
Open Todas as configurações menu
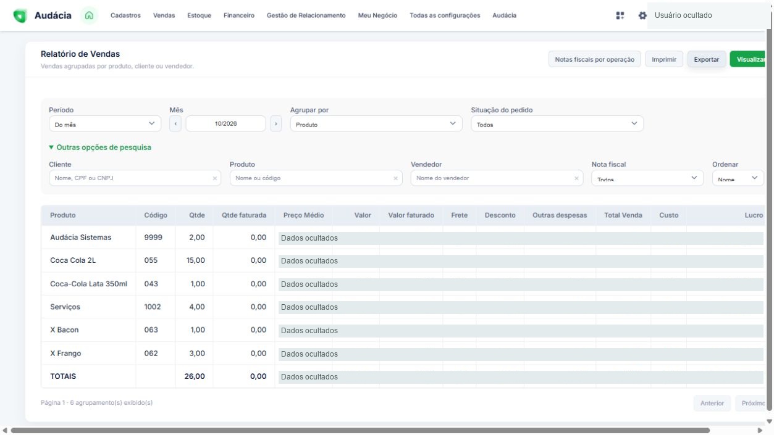click(x=445, y=15)
